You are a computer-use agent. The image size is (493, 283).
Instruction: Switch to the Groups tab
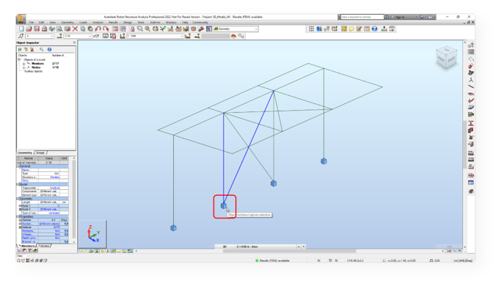pyautogui.click(x=40, y=152)
